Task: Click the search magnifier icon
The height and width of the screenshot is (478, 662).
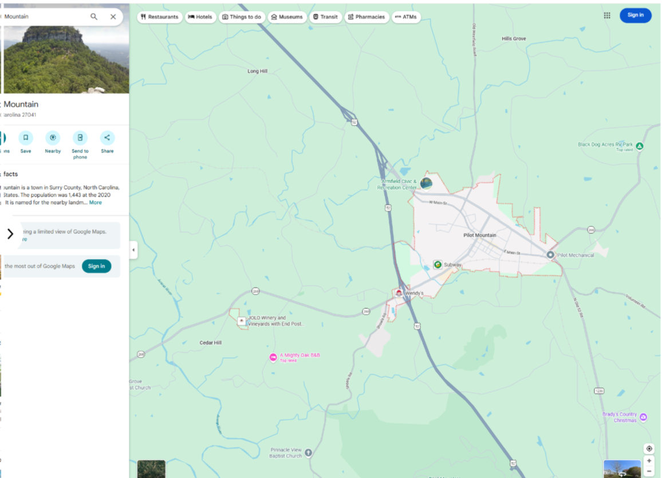Action: click(94, 17)
